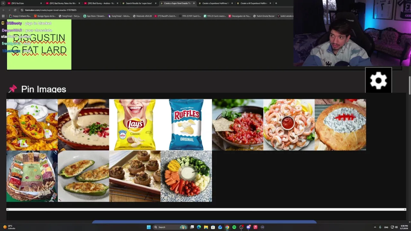The image size is (411, 231).
Task: Select the shrimp cocktail platter image
Action: pos(289,125)
